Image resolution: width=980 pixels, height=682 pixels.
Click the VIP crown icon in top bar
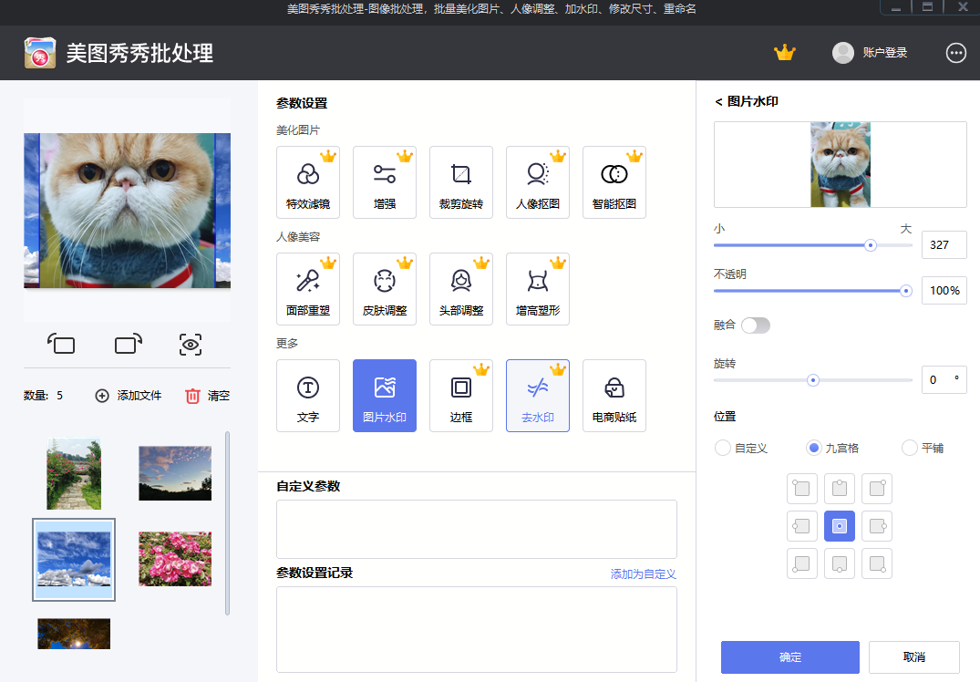785,53
